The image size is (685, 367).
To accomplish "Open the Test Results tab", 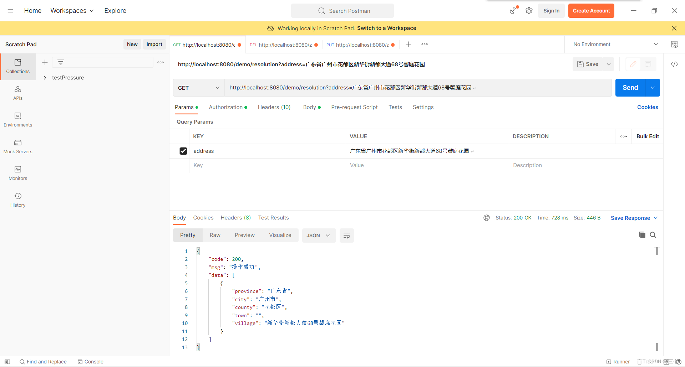I will [x=273, y=218].
